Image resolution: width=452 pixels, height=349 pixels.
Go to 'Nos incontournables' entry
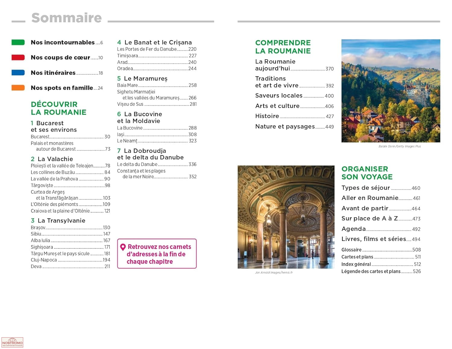click(67, 42)
